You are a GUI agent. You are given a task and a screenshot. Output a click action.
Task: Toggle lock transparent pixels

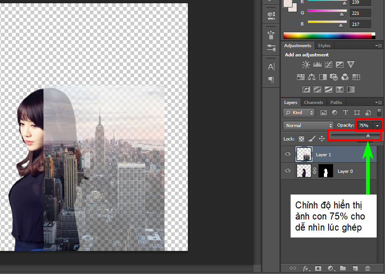pyautogui.click(x=301, y=138)
